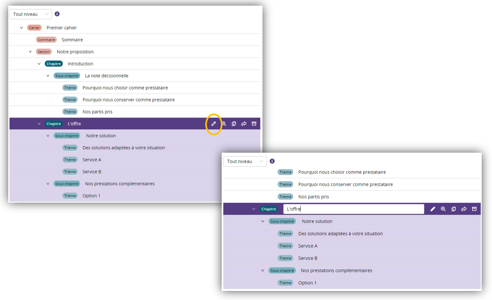The image size is (492, 300).
Task: Open Tout niveau dropdown in editable L'offre panel
Action: point(245,161)
